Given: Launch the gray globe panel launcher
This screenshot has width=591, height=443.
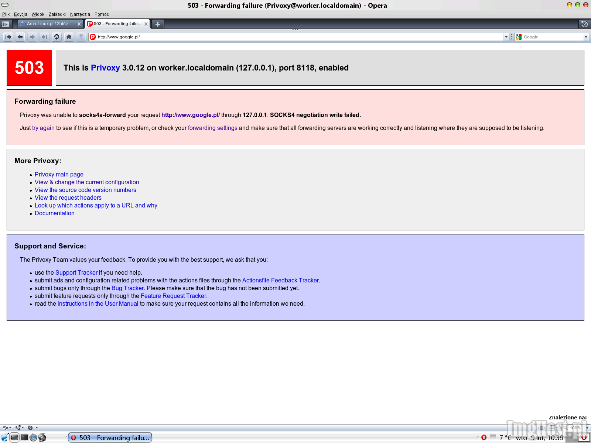Looking at the screenshot, I should (42, 438).
